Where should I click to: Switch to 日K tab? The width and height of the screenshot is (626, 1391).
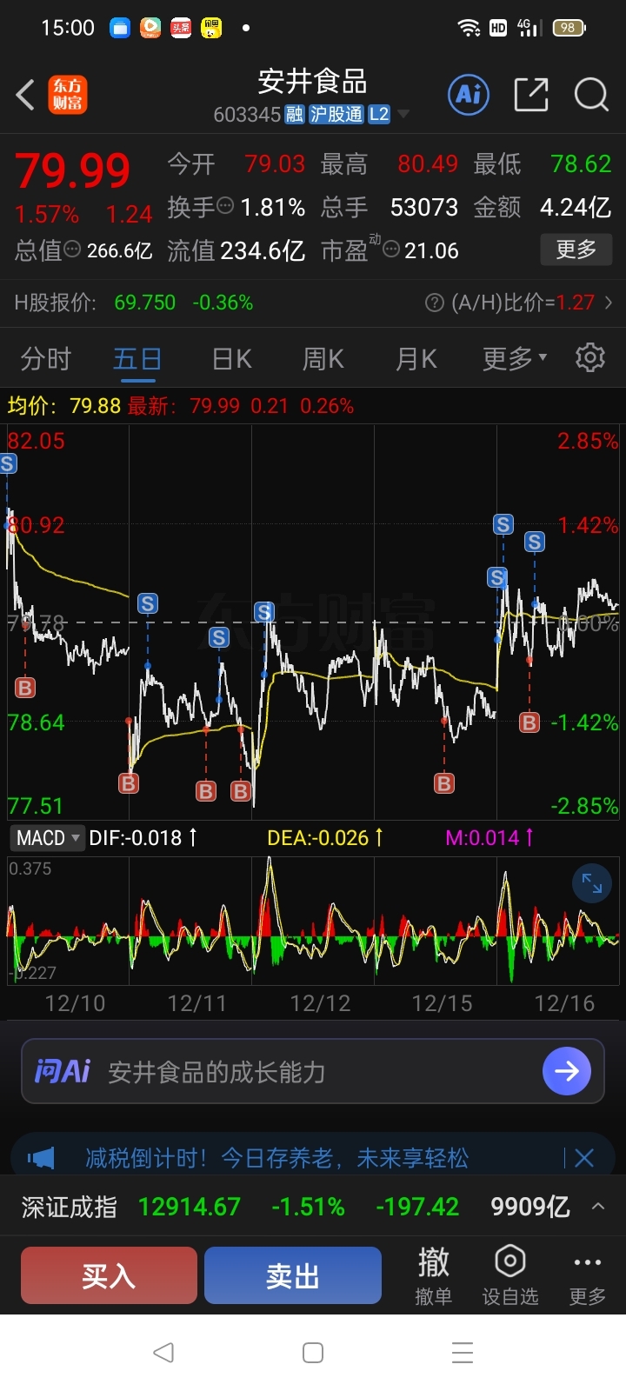click(232, 358)
